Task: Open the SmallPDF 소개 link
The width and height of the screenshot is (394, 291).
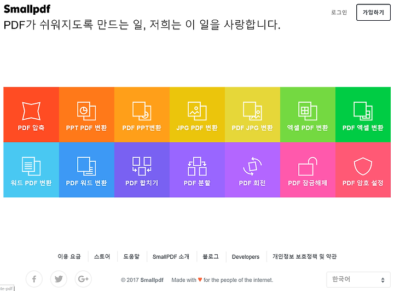Action: coord(171,257)
